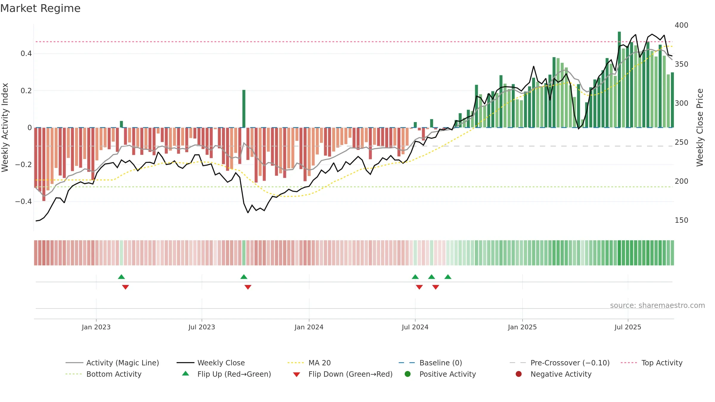Toggle the Baseline (0) legend entry
715x402 pixels.
click(430, 363)
